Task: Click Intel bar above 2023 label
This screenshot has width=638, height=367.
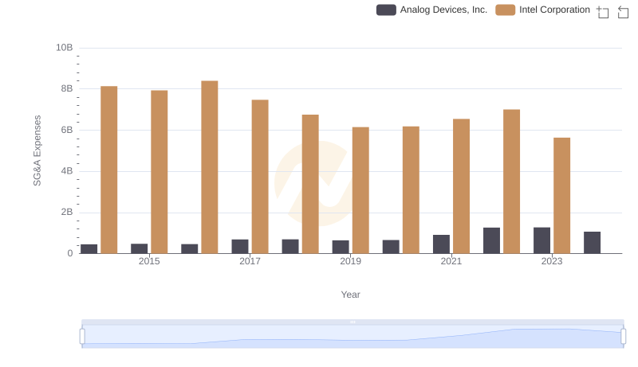Action: pyautogui.click(x=562, y=196)
